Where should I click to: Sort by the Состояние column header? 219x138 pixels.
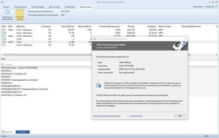(46, 26)
